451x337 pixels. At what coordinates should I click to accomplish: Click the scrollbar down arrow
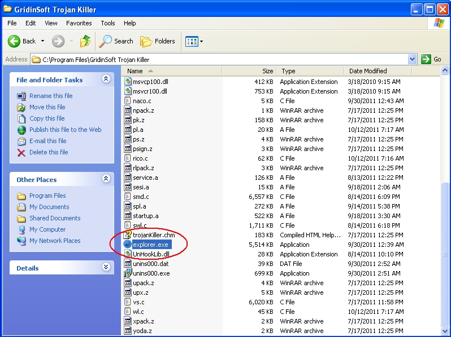445,331
